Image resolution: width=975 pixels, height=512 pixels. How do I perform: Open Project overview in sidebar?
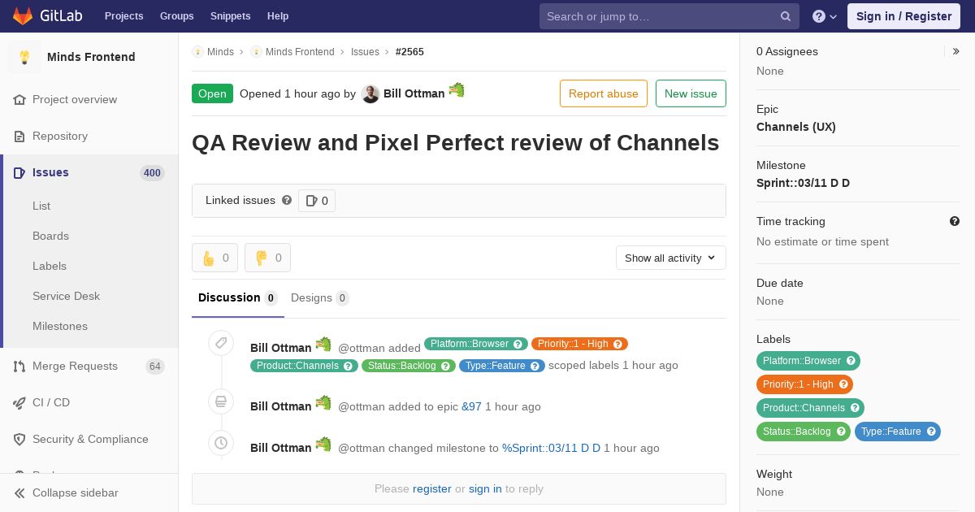tap(75, 99)
